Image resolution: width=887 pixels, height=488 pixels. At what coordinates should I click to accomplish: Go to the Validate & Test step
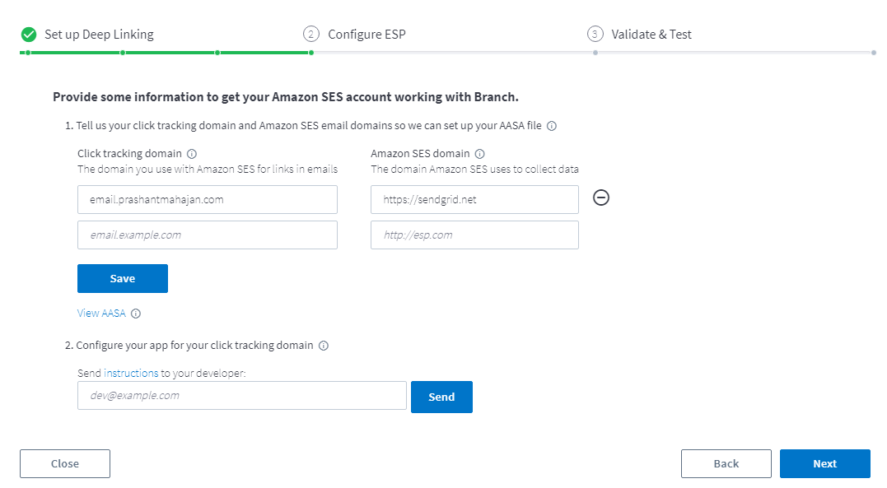point(651,35)
